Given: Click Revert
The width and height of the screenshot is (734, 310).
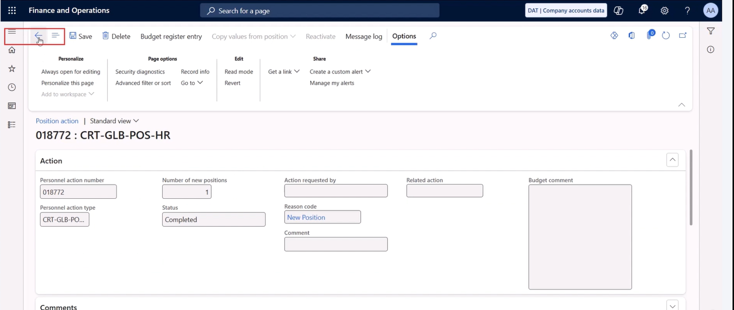Looking at the screenshot, I should [232, 83].
